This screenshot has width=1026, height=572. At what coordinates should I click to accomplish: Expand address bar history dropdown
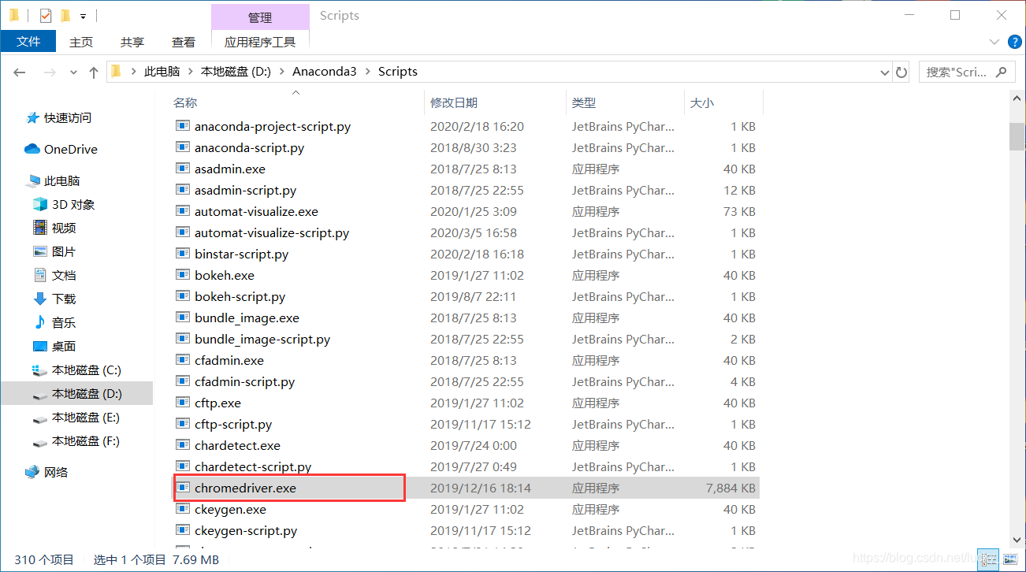[x=884, y=72]
